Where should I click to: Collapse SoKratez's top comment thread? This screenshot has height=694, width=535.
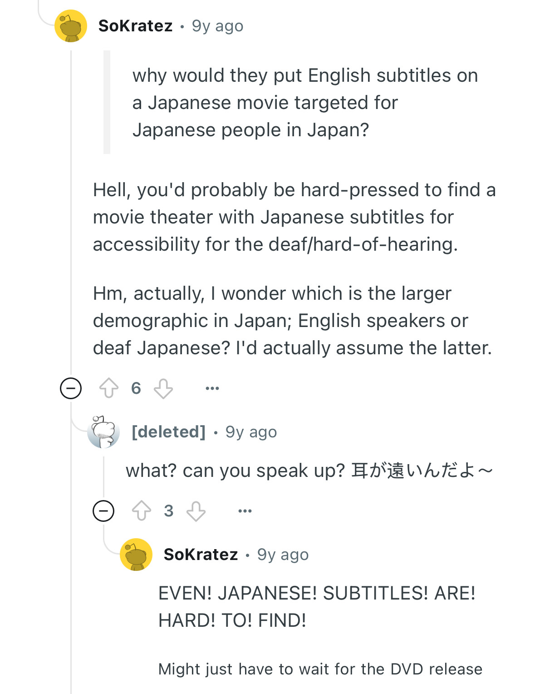(x=71, y=388)
